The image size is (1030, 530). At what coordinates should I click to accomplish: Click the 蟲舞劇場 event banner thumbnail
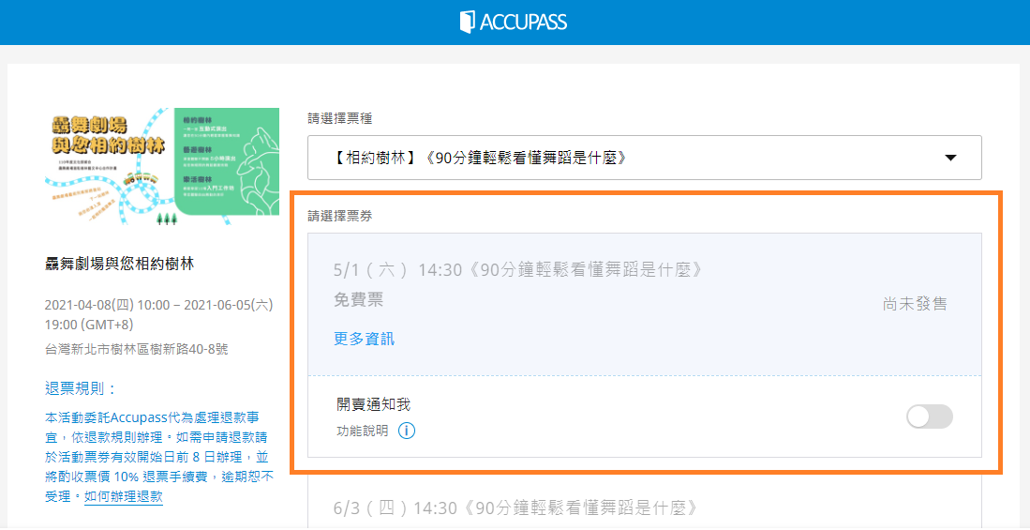[x=162, y=167]
